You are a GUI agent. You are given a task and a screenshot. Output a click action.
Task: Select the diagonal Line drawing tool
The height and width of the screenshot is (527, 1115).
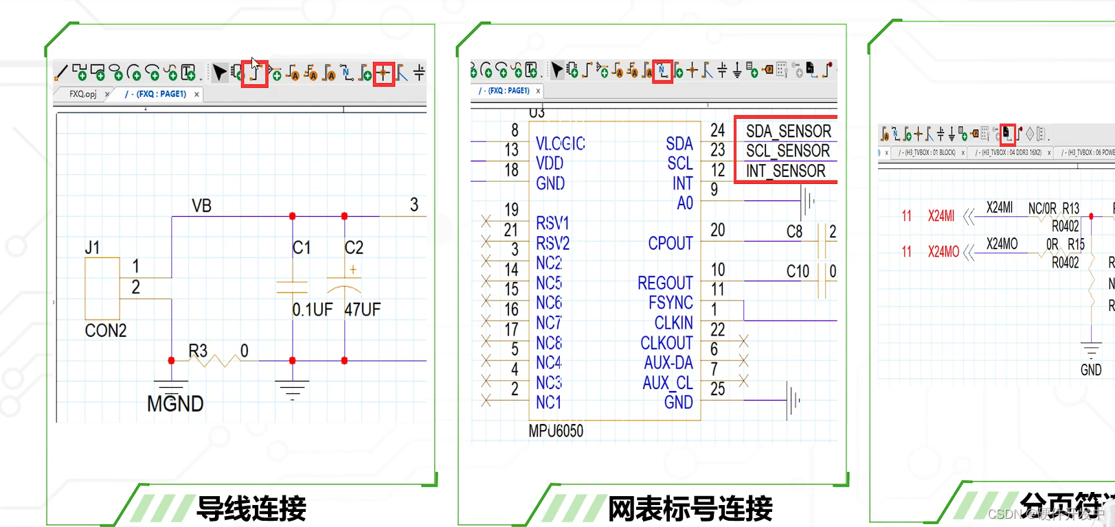pos(61,72)
